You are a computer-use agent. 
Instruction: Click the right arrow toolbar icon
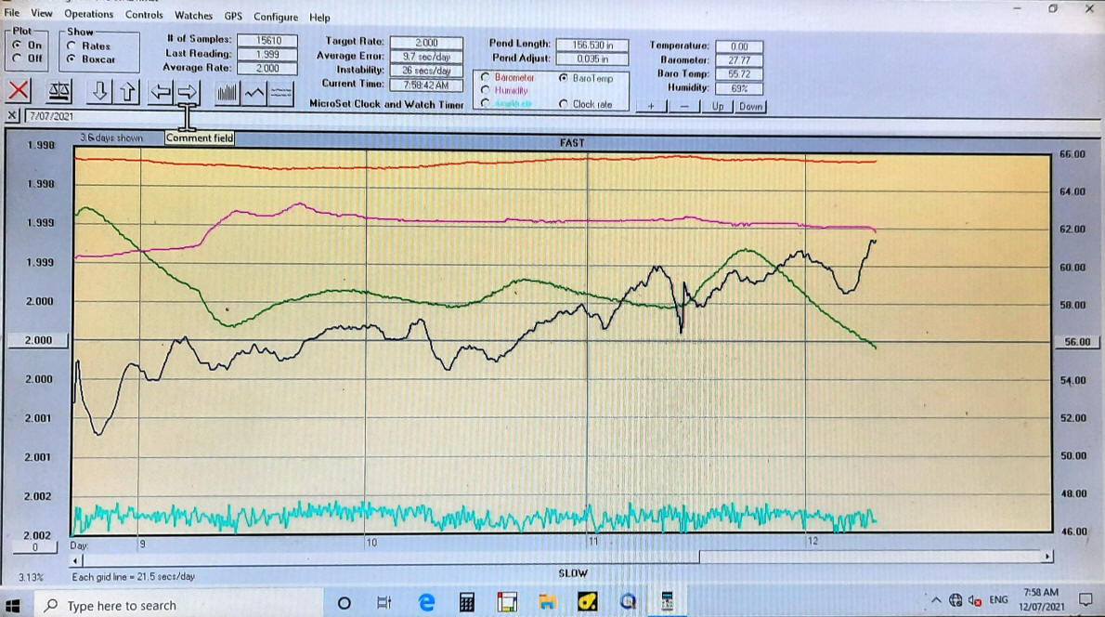[x=187, y=91]
